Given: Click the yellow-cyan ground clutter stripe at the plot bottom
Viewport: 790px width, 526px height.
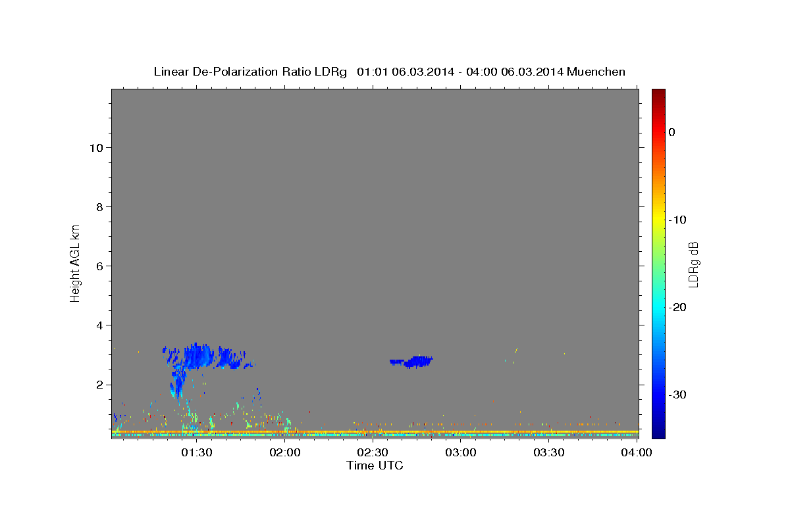Looking at the screenshot, I should pyautogui.click(x=375, y=433).
